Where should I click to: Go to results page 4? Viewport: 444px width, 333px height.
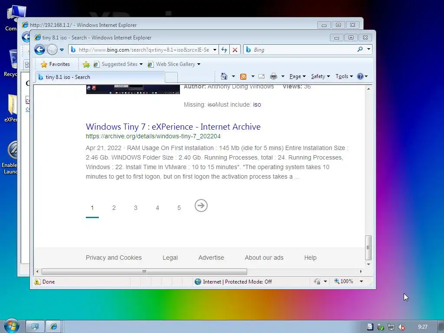157,208
